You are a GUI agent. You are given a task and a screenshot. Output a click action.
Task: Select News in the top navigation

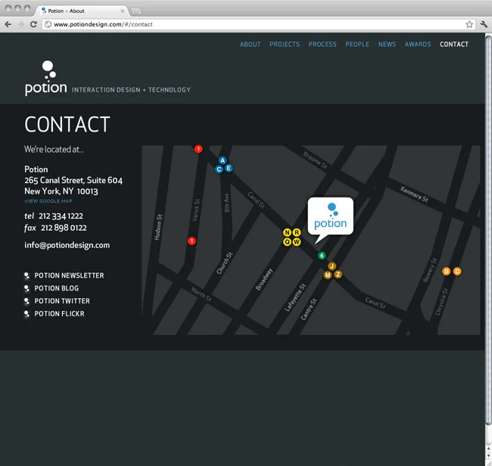click(x=387, y=44)
